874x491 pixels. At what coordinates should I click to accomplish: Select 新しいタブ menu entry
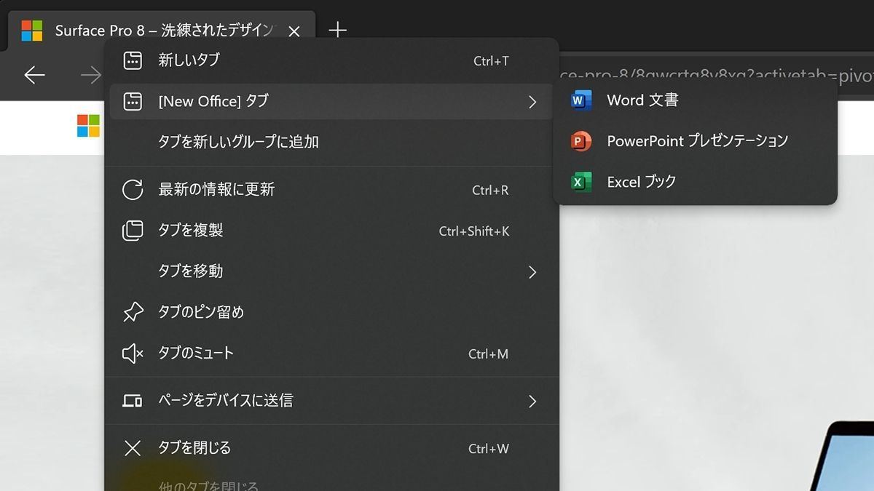[x=332, y=60]
